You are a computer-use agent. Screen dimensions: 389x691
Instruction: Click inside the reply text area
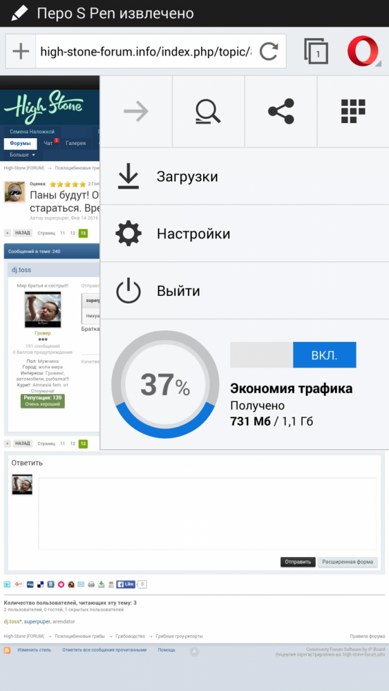click(x=207, y=513)
